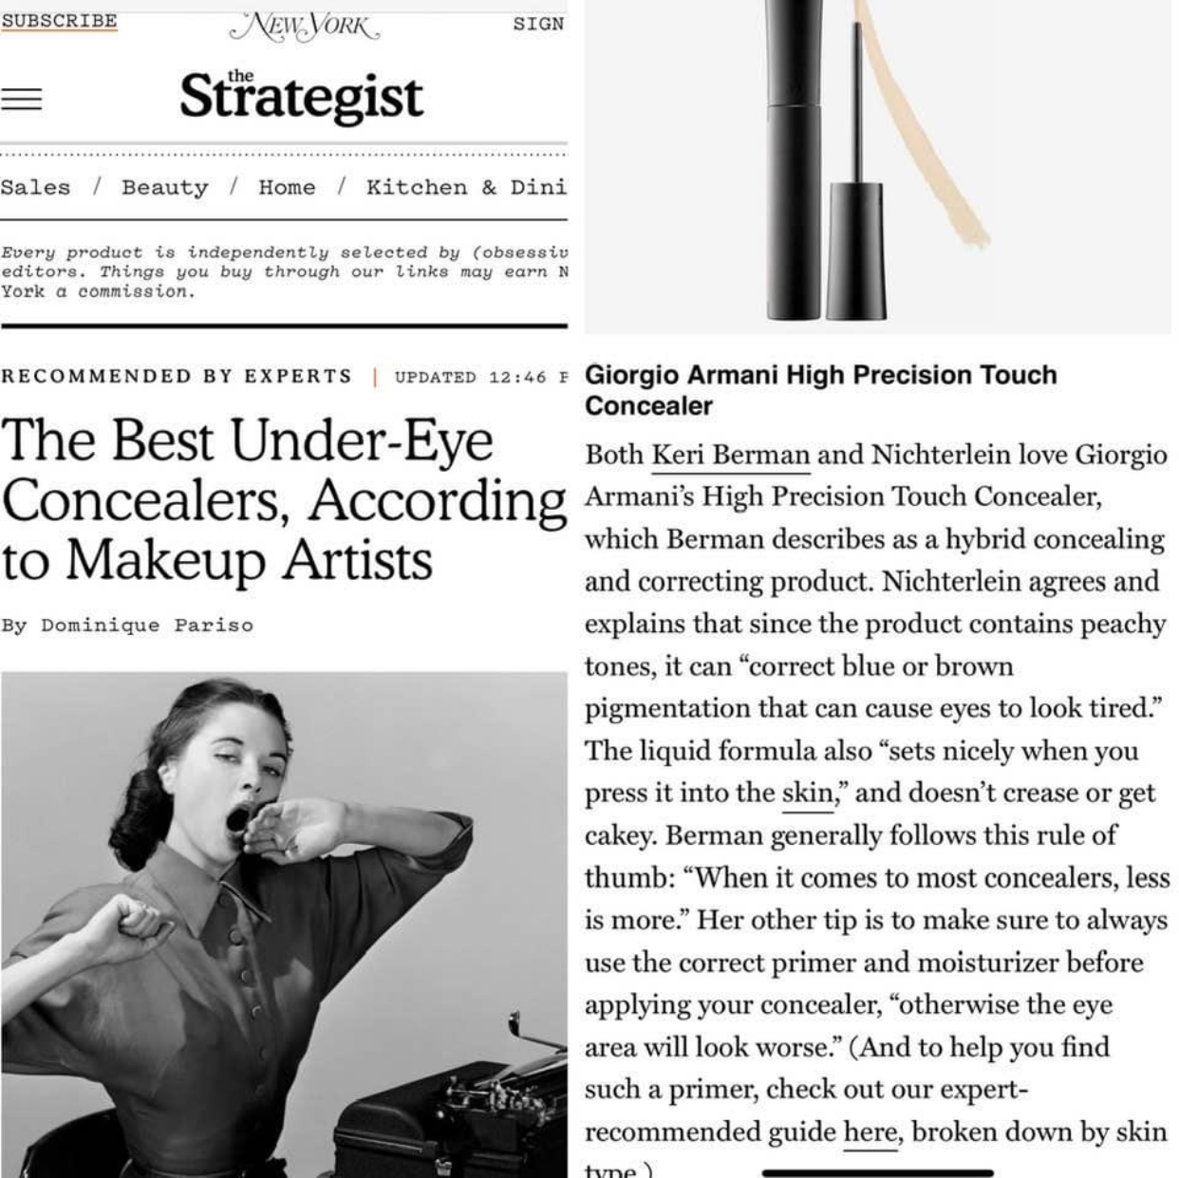Click the Giorgio Armani concealer product image
The image size is (1179, 1178).
pyautogui.click(x=878, y=166)
